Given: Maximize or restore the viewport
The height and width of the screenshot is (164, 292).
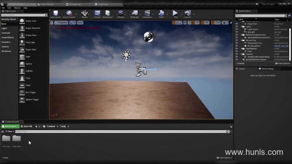Looking at the screenshot, I should click(231, 23).
